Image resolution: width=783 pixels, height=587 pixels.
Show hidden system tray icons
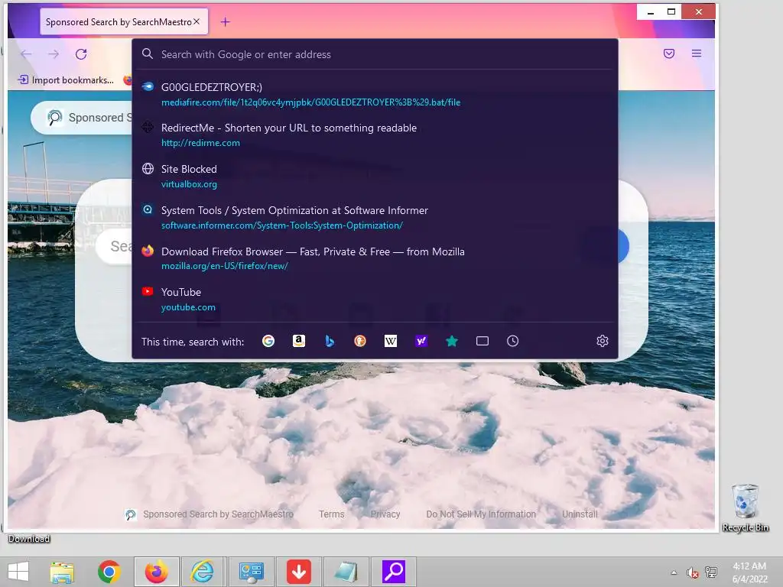pos(674,572)
